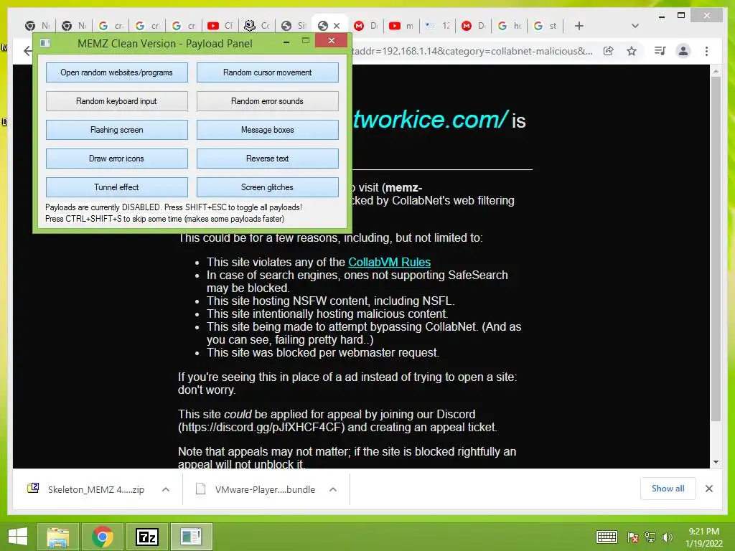Image resolution: width=735 pixels, height=551 pixels.
Task: Toggle Screen glitches payload
Action: 267,187
